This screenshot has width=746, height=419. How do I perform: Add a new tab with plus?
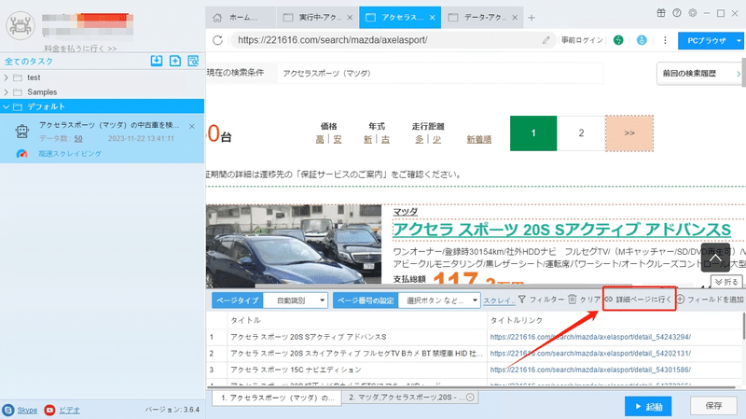(x=532, y=18)
